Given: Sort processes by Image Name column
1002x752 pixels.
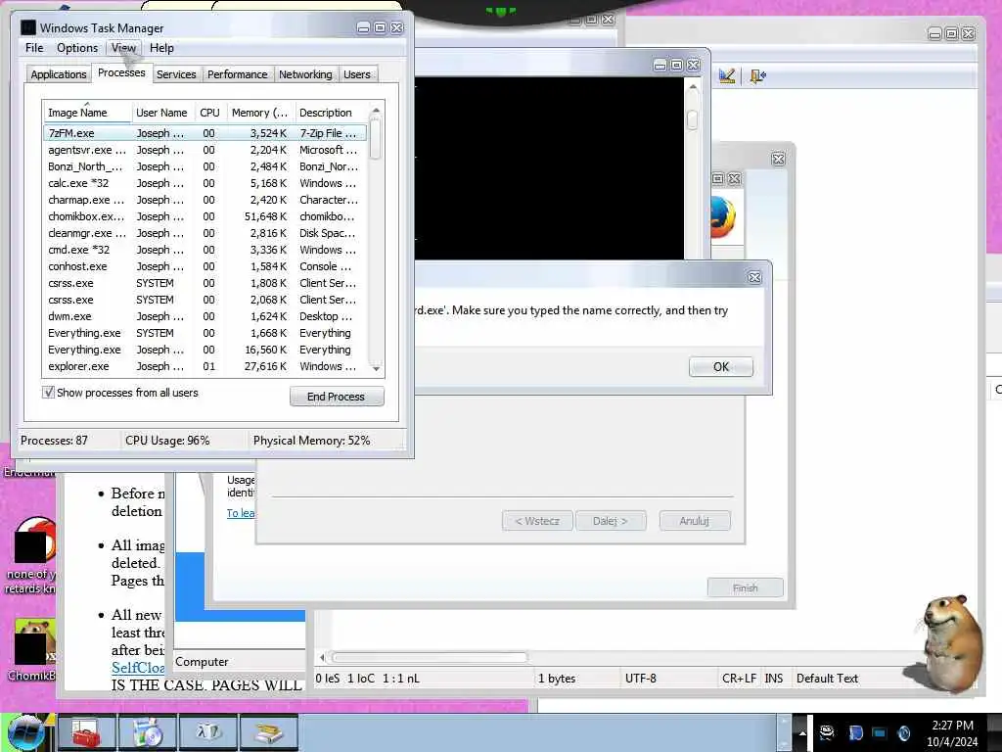Looking at the screenshot, I should 87,113.
